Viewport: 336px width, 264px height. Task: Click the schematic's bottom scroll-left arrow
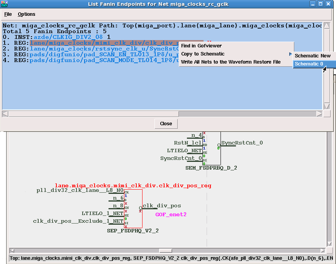[x=12, y=251]
